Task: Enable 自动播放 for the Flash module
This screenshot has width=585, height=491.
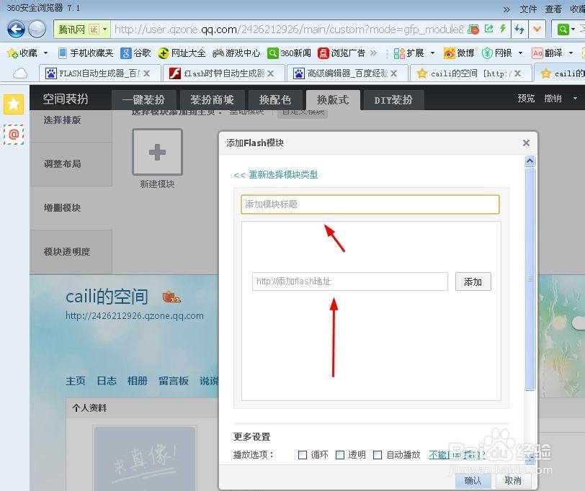Action: [x=378, y=454]
